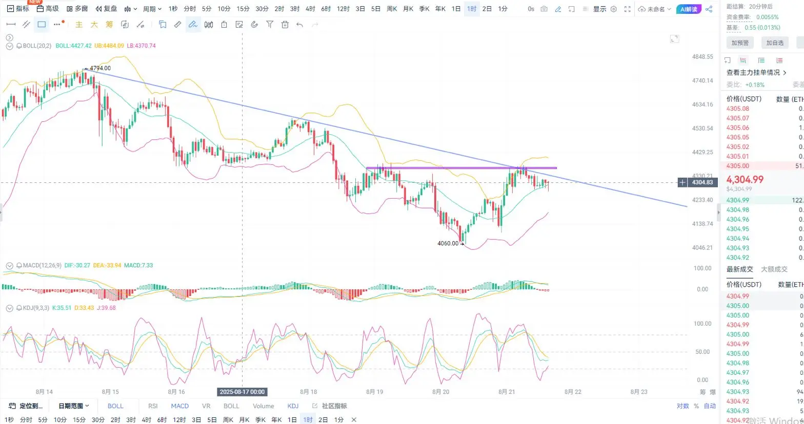Click the 加预警 add alert button
Image resolution: width=804 pixels, height=424 pixels.
click(740, 43)
